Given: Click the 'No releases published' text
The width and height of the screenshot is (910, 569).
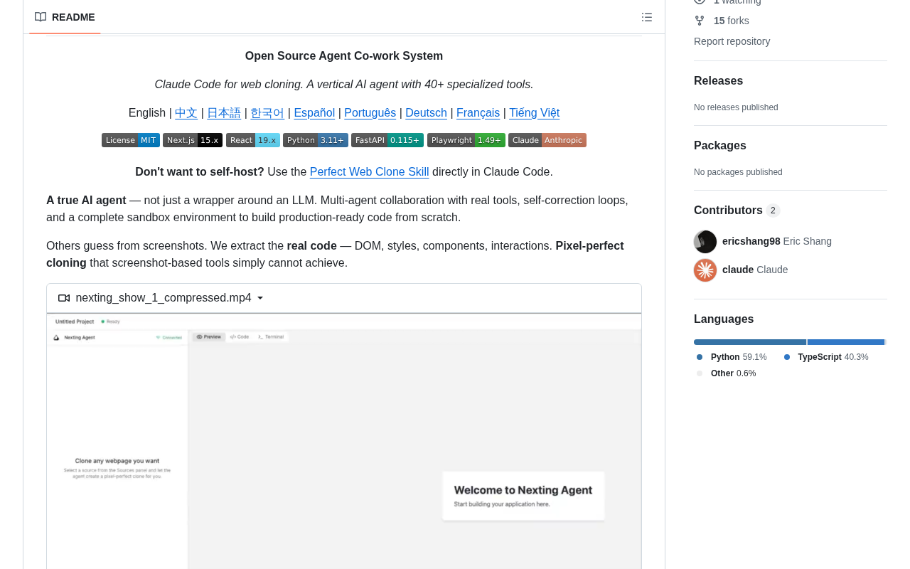Looking at the screenshot, I should click(736, 107).
